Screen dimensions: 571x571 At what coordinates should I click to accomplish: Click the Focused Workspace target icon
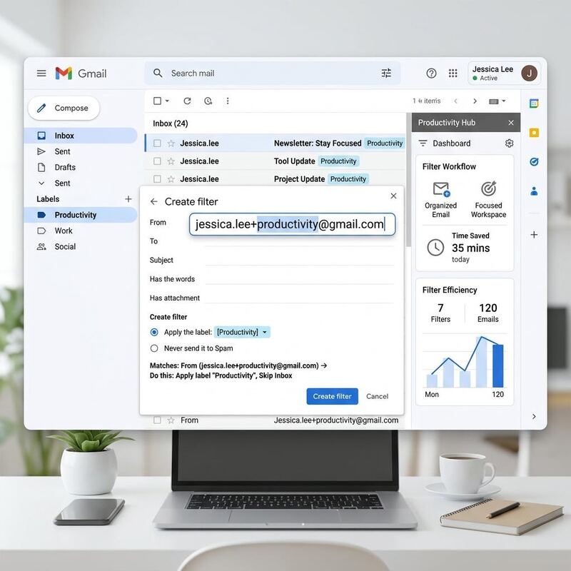coord(488,188)
